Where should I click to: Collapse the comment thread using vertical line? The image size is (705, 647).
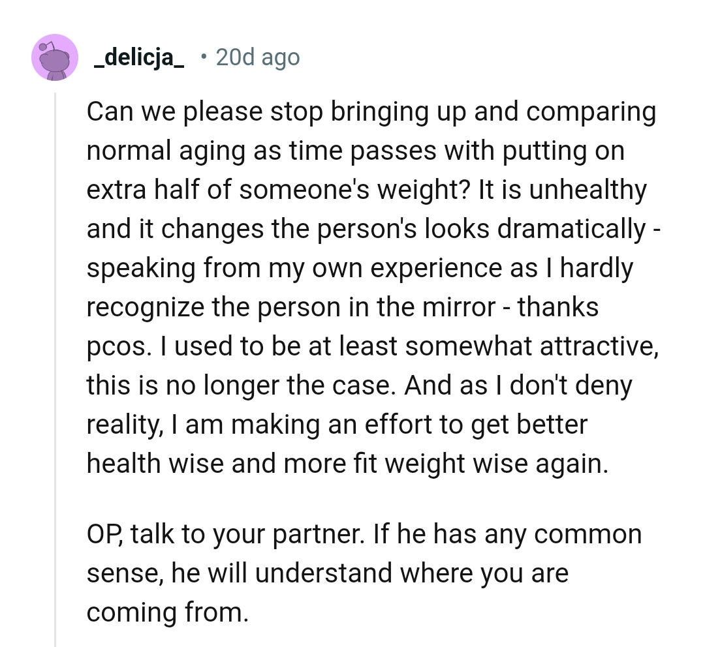[x=55, y=365]
